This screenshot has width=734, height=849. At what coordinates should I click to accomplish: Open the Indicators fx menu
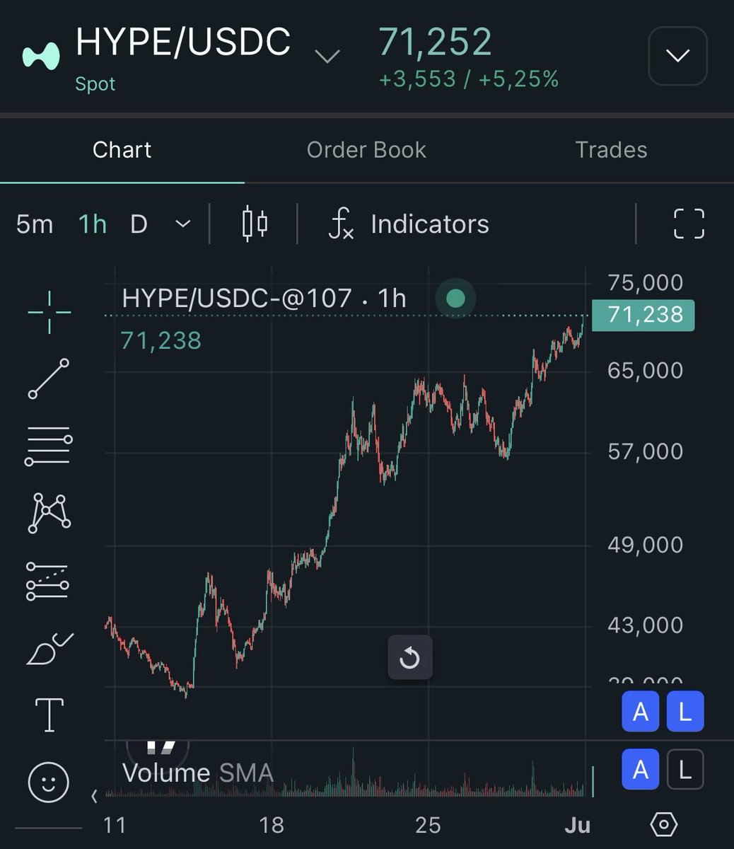pyautogui.click(x=409, y=224)
